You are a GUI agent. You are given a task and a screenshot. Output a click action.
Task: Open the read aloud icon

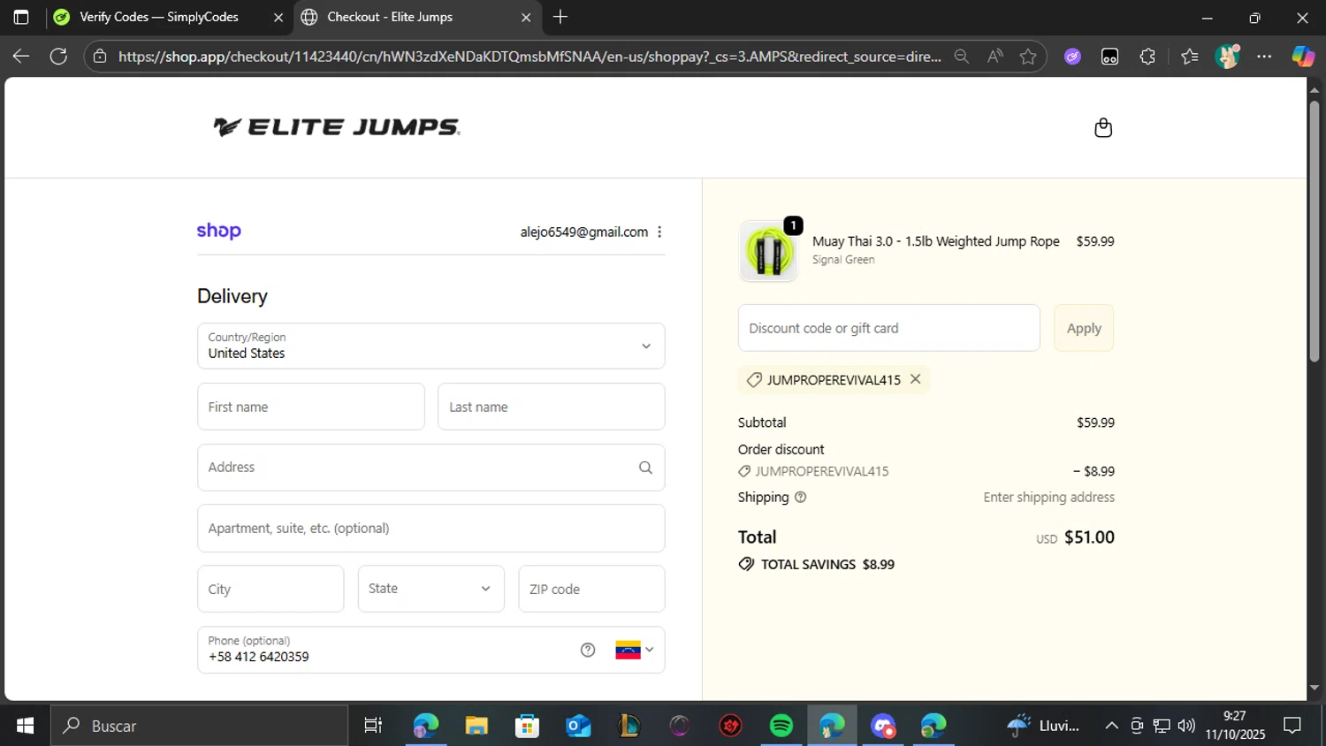click(995, 57)
